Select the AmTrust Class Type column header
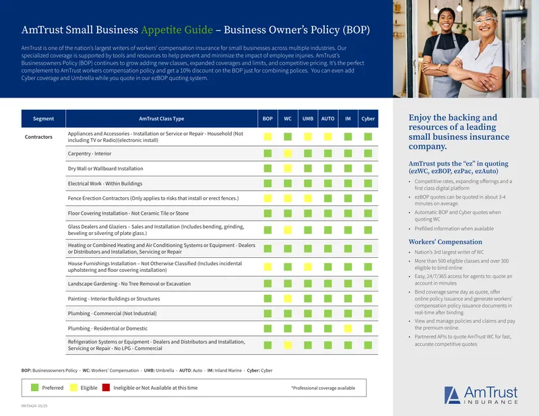 (x=162, y=118)
